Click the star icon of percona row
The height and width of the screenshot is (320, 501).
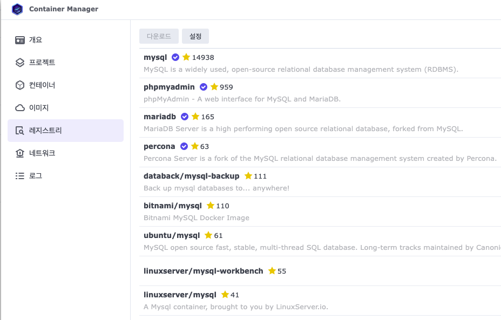(x=195, y=146)
